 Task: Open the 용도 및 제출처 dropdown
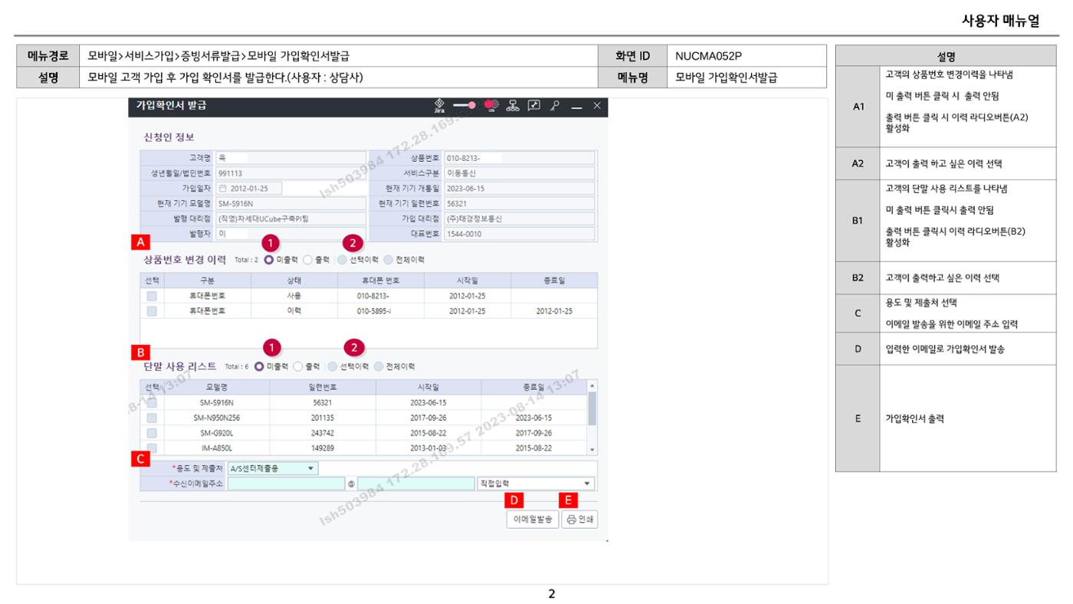click(273, 468)
